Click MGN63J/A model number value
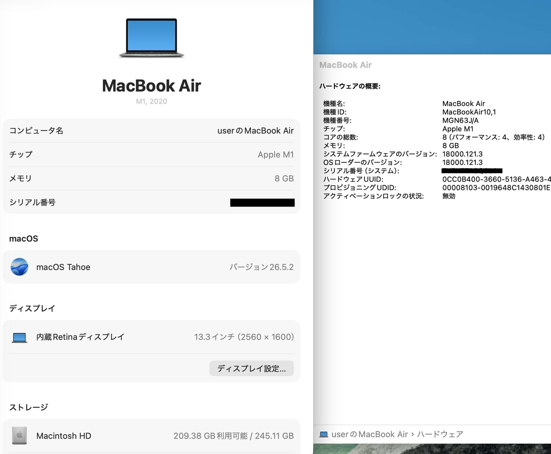Viewport: 551px width, 454px height. [x=460, y=120]
